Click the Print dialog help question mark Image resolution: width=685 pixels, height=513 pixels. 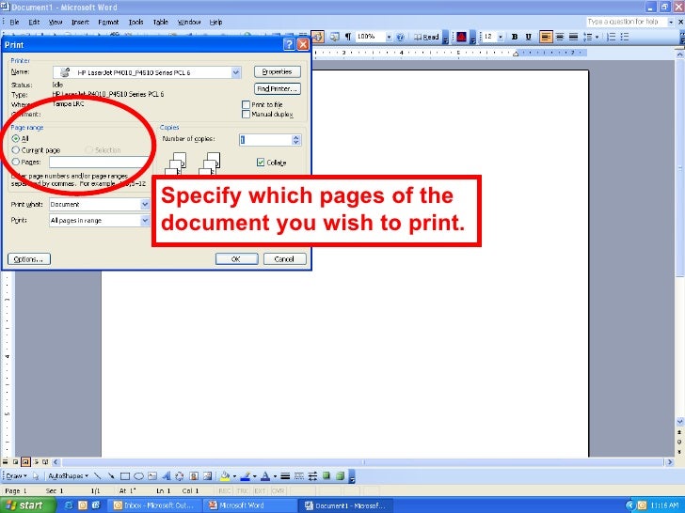tap(289, 44)
